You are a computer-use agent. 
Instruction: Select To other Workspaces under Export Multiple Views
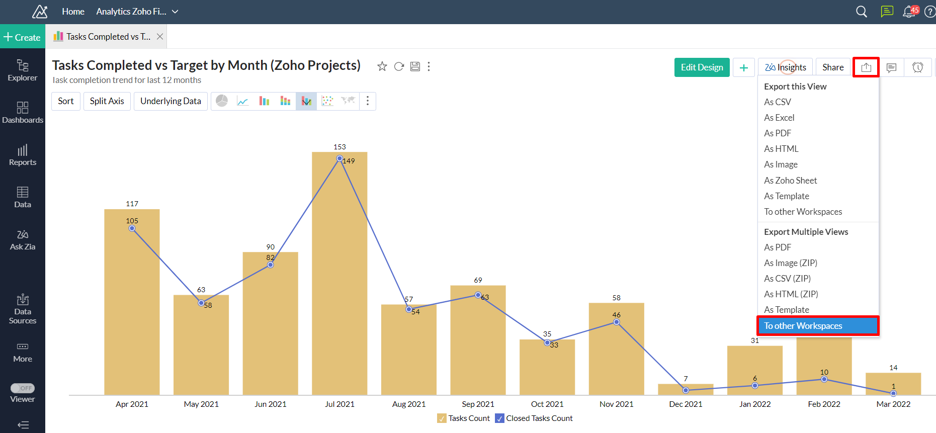coord(803,326)
